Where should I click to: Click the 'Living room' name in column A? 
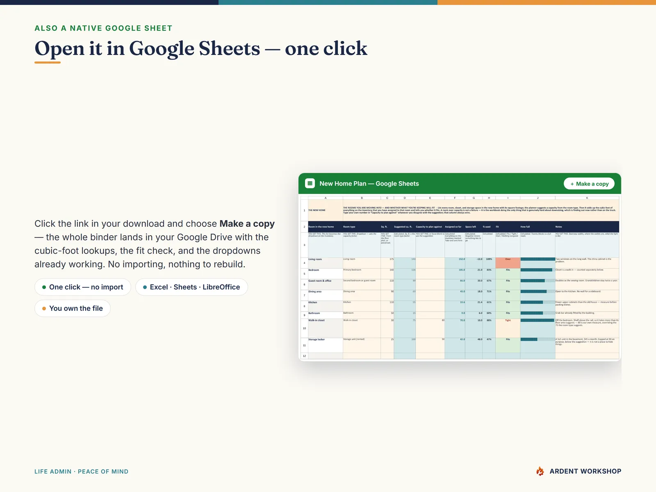[x=315, y=259]
